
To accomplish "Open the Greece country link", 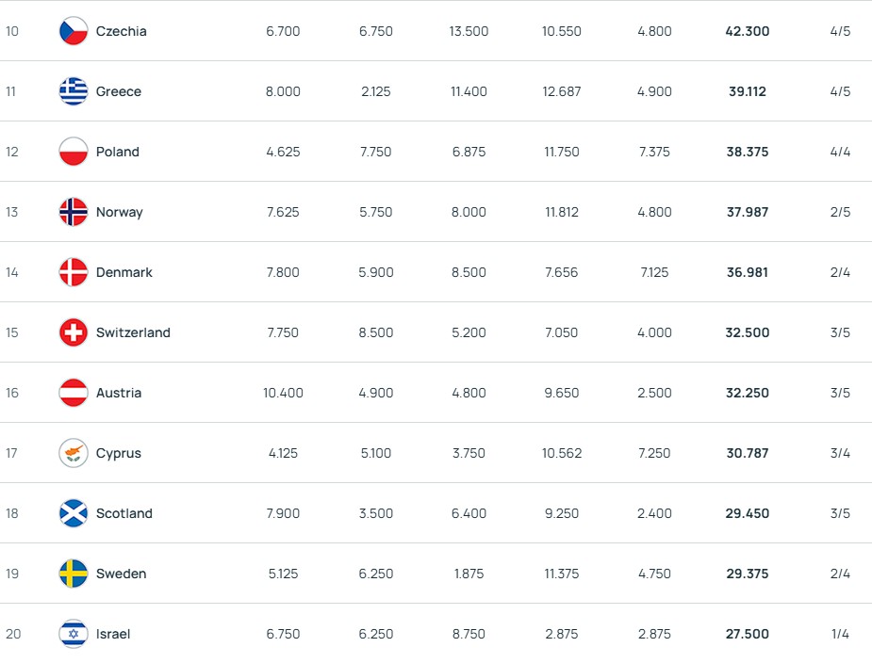I will [119, 91].
